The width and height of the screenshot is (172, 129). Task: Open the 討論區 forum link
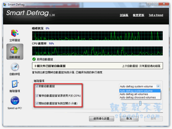click(124, 15)
